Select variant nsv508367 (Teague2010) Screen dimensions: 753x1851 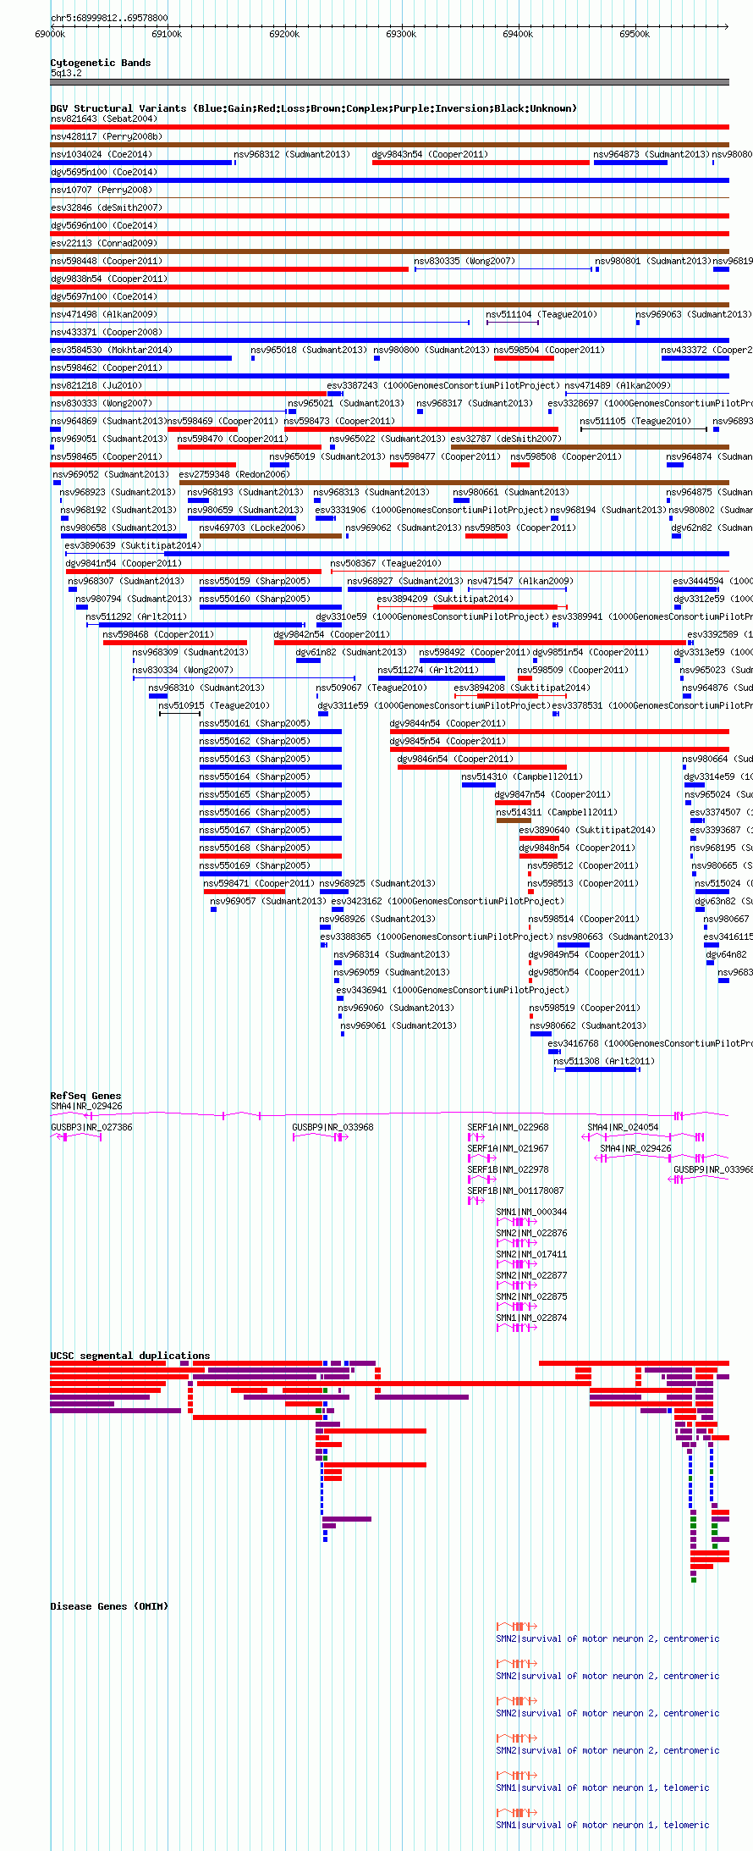point(386,563)
